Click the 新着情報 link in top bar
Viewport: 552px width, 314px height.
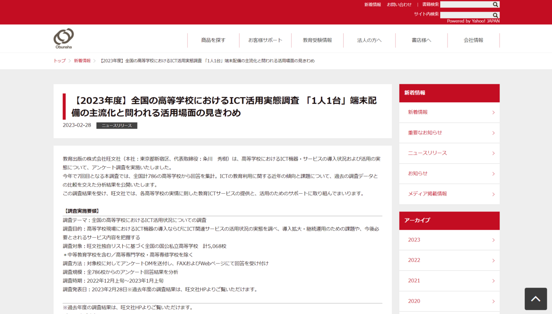pyautogui.click(x=373, y=5)
